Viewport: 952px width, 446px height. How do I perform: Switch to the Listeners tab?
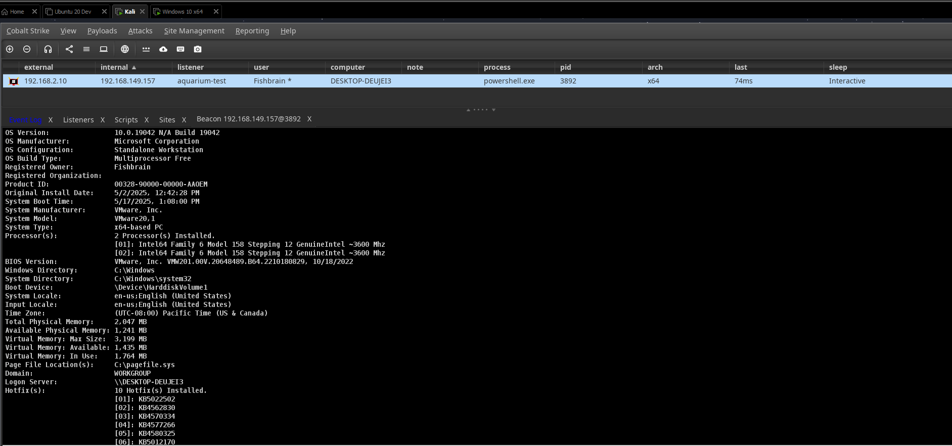[x=78, y=120]
